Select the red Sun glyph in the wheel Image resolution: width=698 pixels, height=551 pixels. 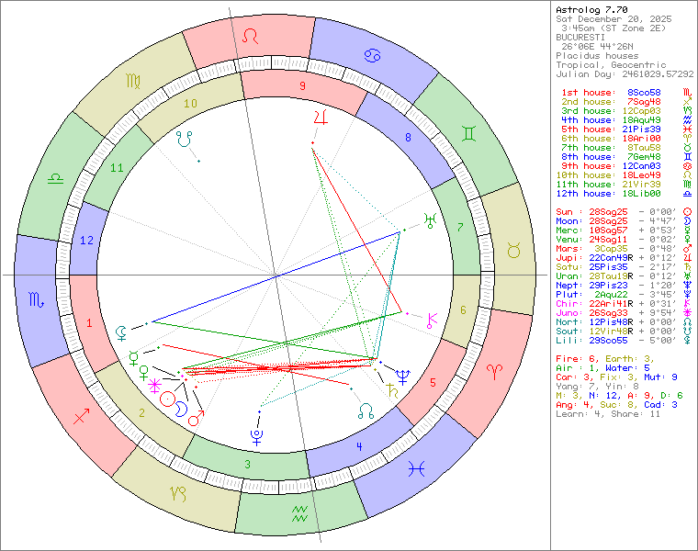click(167, 399)
